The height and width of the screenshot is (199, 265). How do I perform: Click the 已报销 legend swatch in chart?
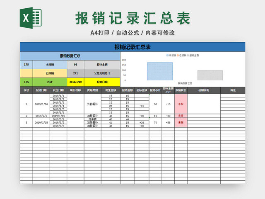coord(178,55)
